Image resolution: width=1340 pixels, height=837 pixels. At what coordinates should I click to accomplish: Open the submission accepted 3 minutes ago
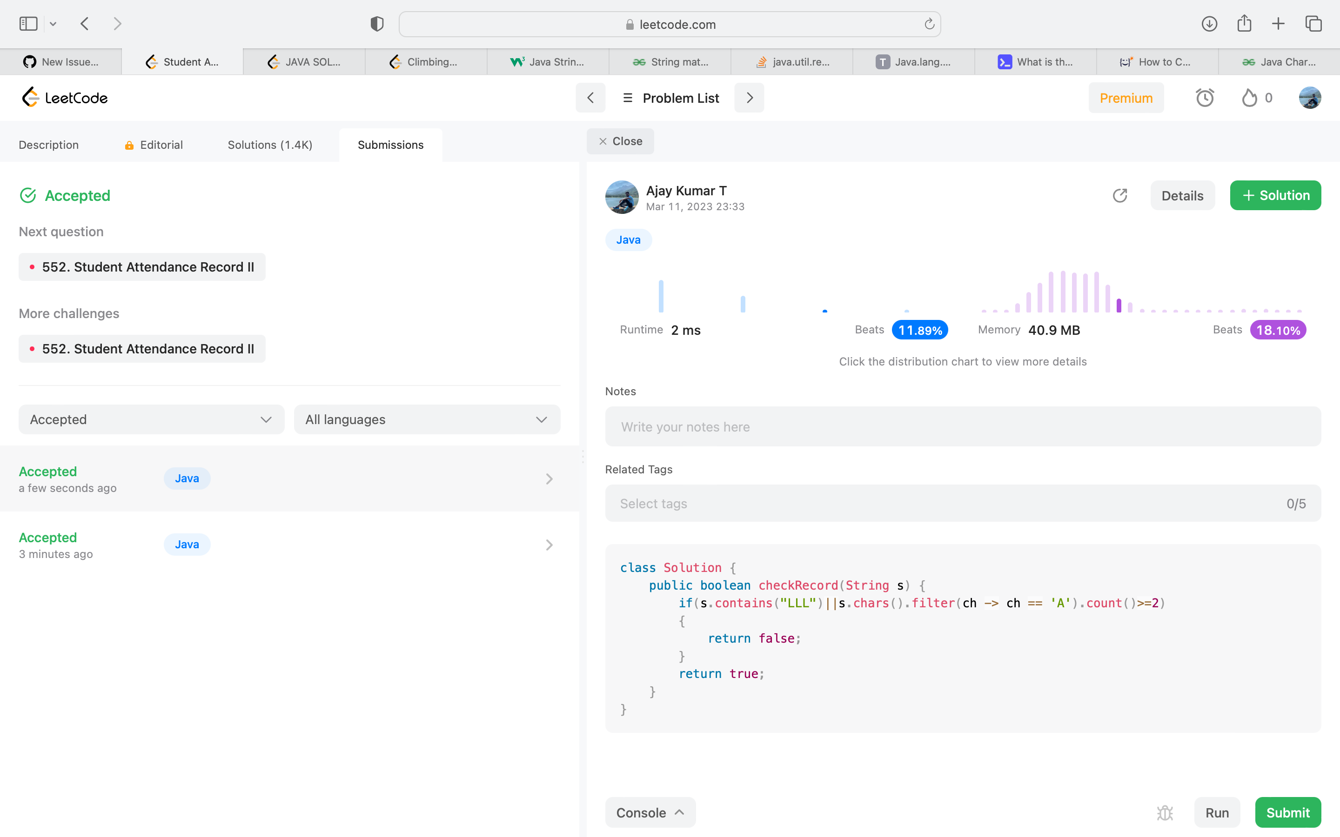[288, 545]
